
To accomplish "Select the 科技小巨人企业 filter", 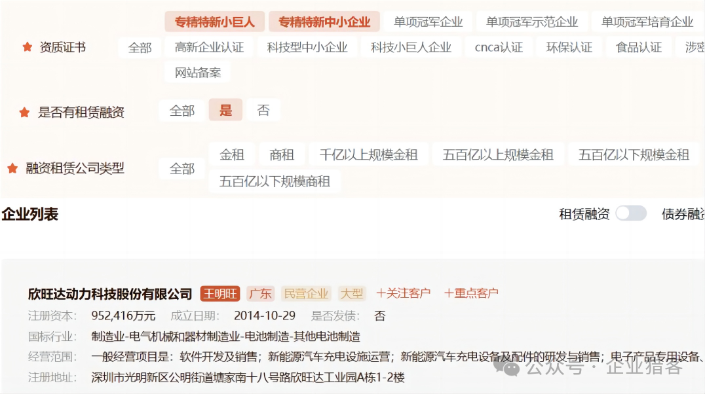I will 411,47.
